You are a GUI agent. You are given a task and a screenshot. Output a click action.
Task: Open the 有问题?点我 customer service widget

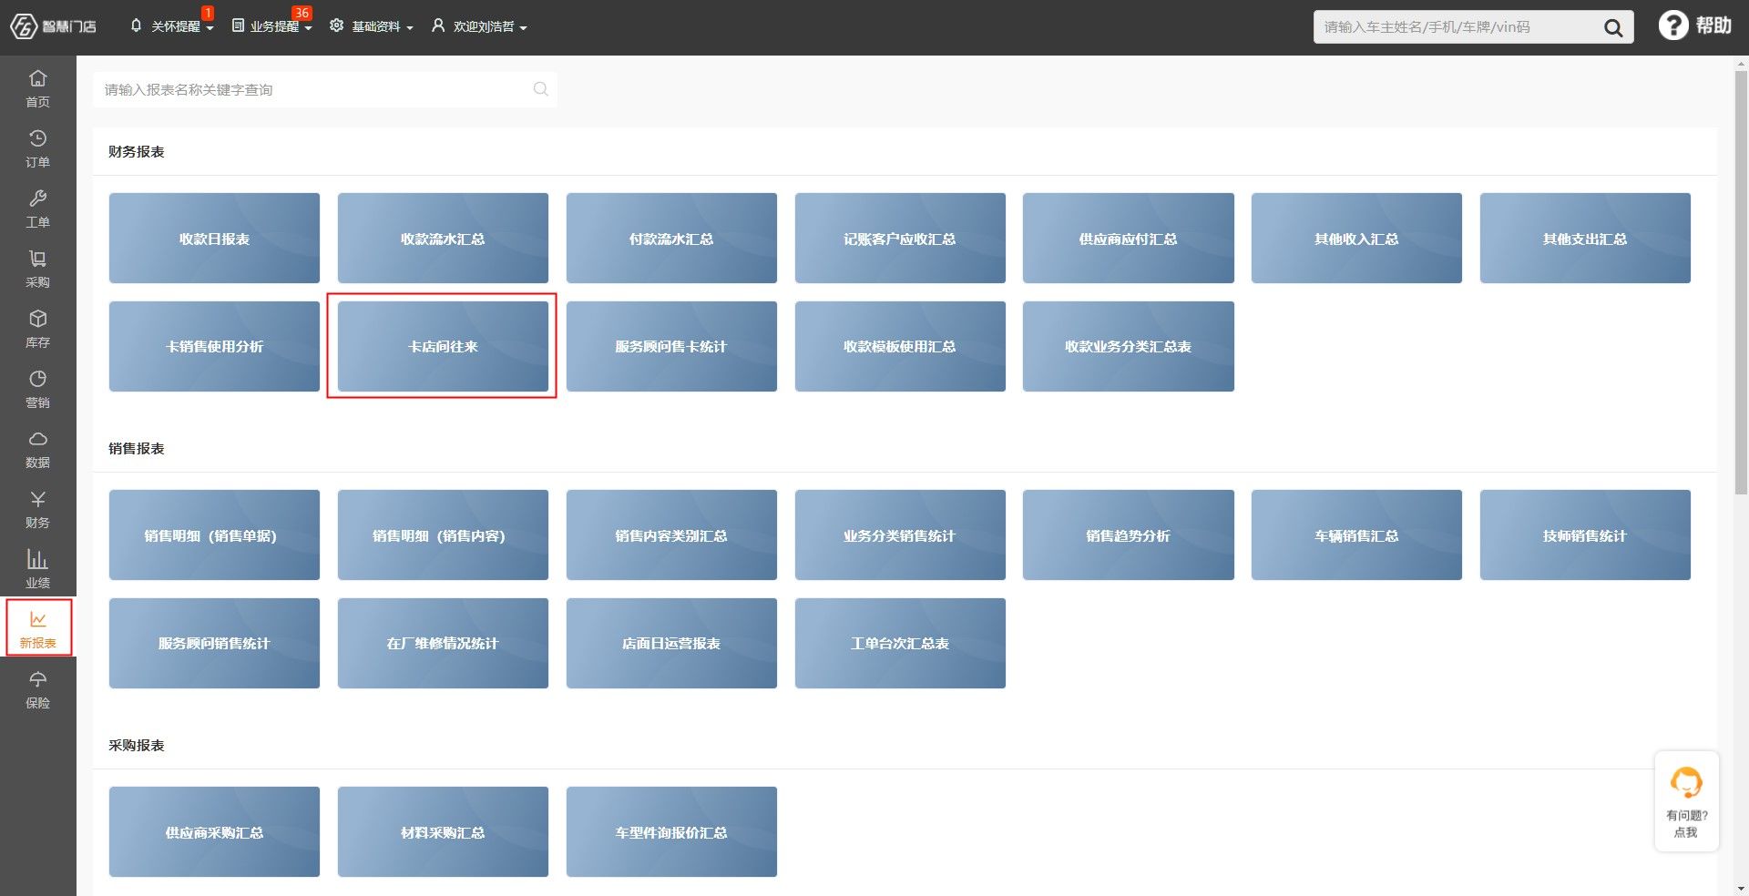pos(1686,801)
